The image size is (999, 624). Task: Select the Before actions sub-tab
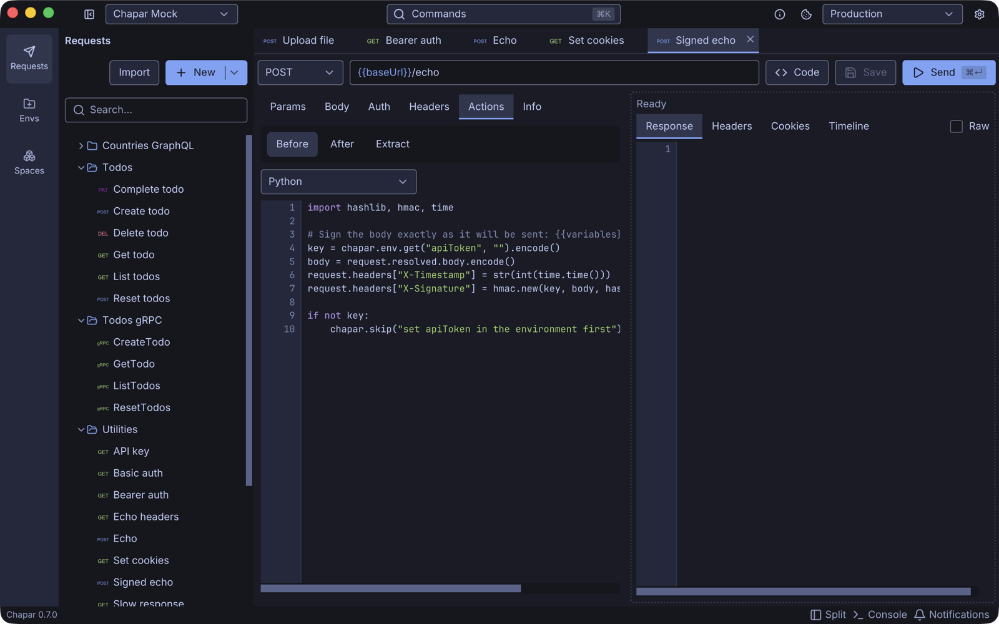[x=292, y=144]
